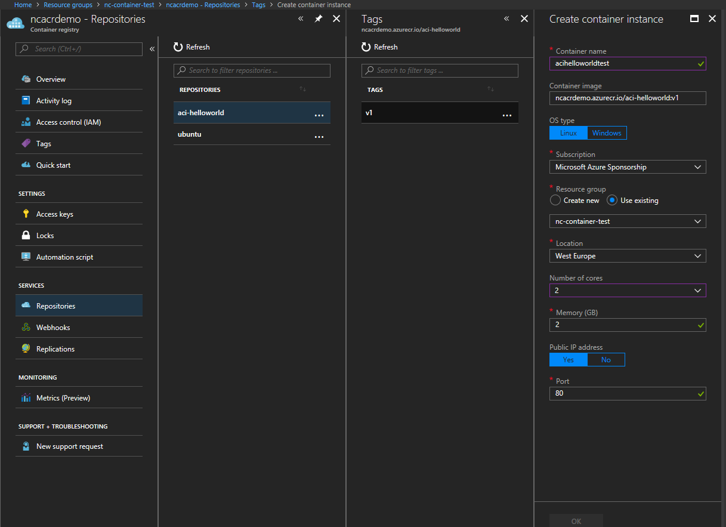Open Webhooks under Services
The height and width of the screenshot is (527, 726).
point(79,328)
